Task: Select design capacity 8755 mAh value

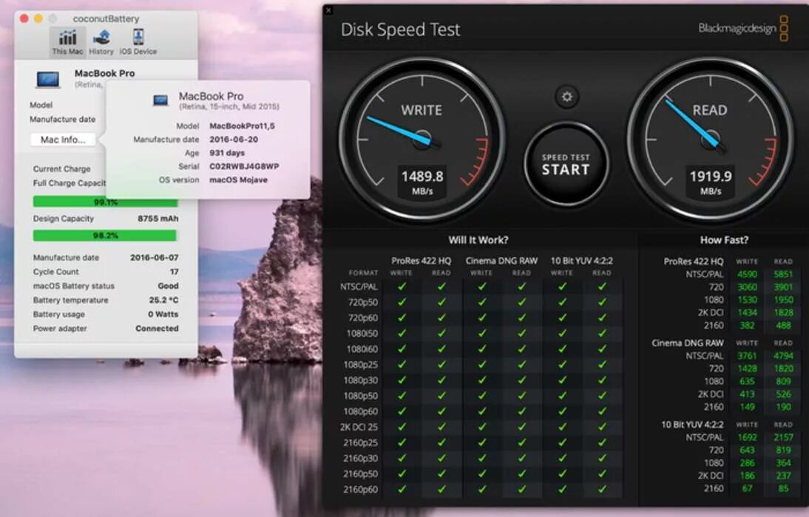Action: (158, 219)
